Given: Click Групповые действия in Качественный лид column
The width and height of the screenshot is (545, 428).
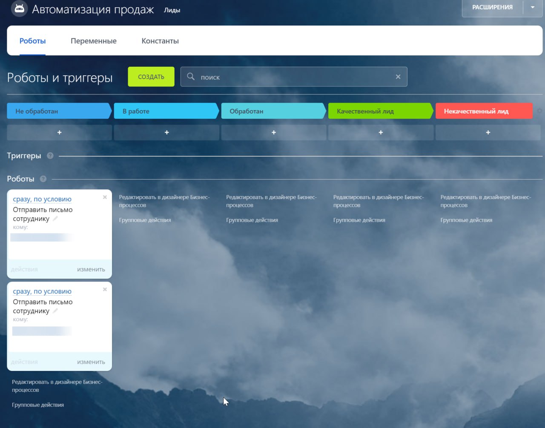Looking at the screenshot, I should pos(359,220).
